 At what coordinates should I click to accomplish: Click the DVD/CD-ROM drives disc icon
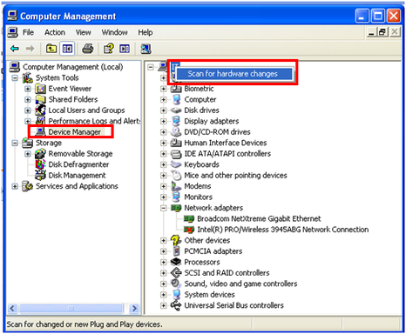point(176,132)
